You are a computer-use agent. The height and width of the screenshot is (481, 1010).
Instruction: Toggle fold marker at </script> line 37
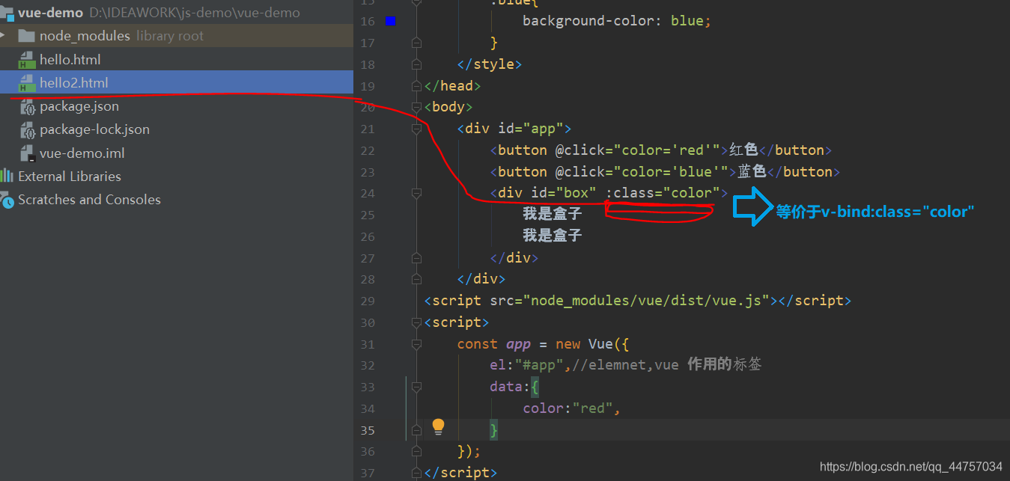(416, 473)
